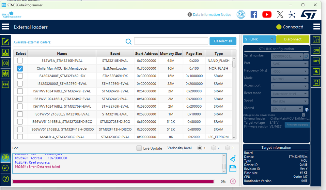Open Registers REG icon
Screen dimensions: 326x190
pyautogui.click(x=6, y=84)
